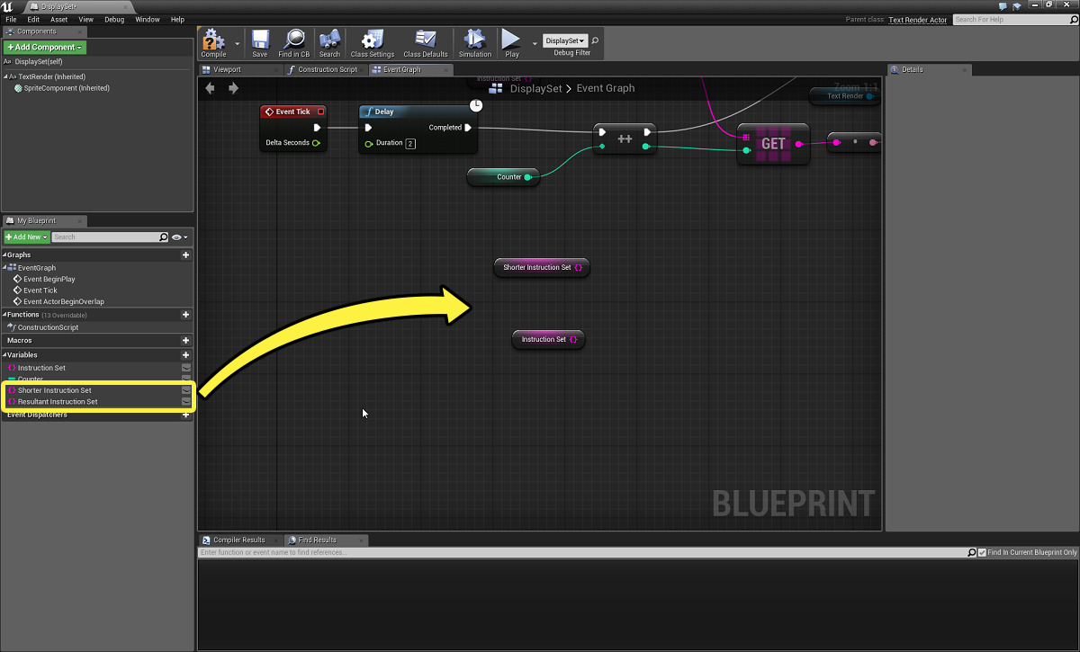The width and height of the screenshot is (1080, 652).
Task: Open Class Defaults from toolbar
Action: click(426, 41)
